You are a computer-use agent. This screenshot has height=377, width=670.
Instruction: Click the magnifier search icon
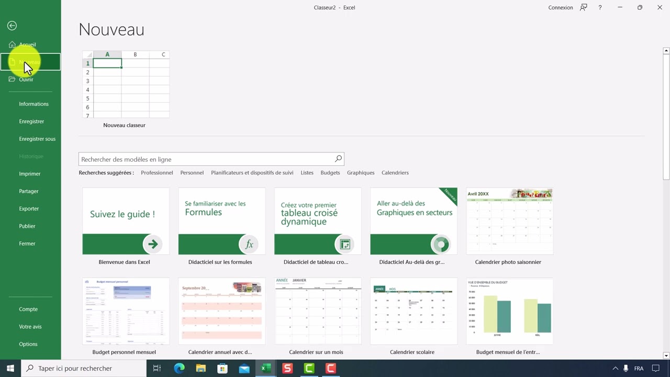[338, 159]
